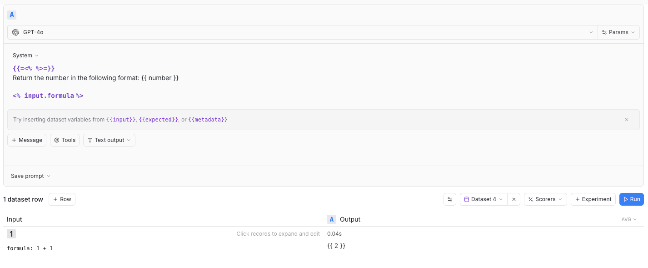Create a new Experiment
The height and width of the screenshot is (268, 648).
point(593,199)
